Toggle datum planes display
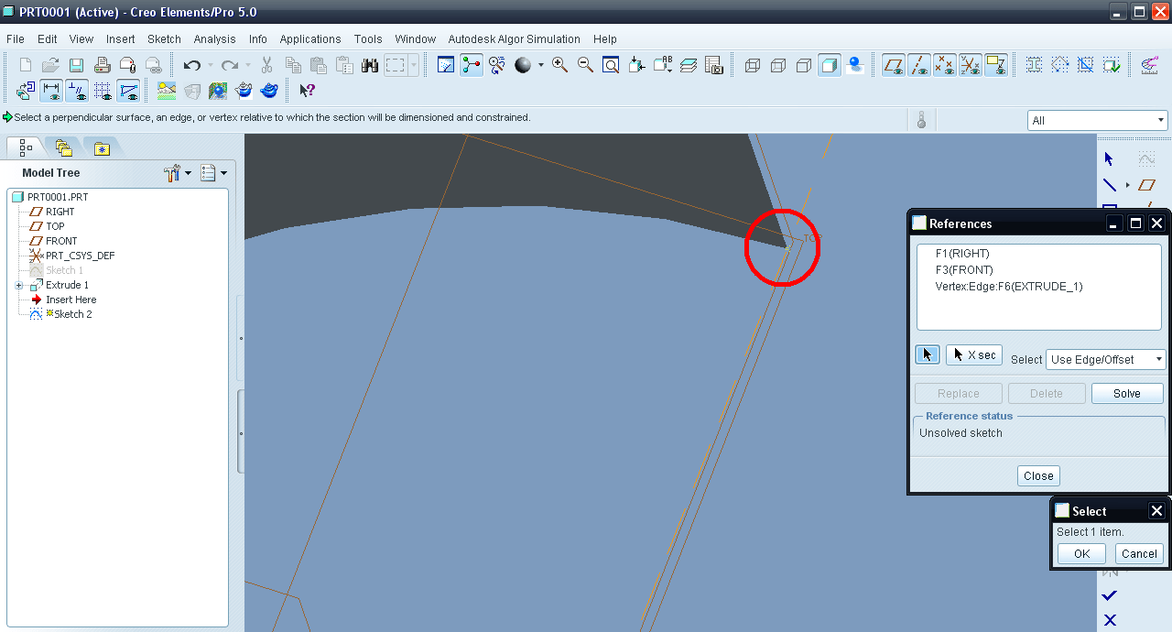 (x=894, y=65)
